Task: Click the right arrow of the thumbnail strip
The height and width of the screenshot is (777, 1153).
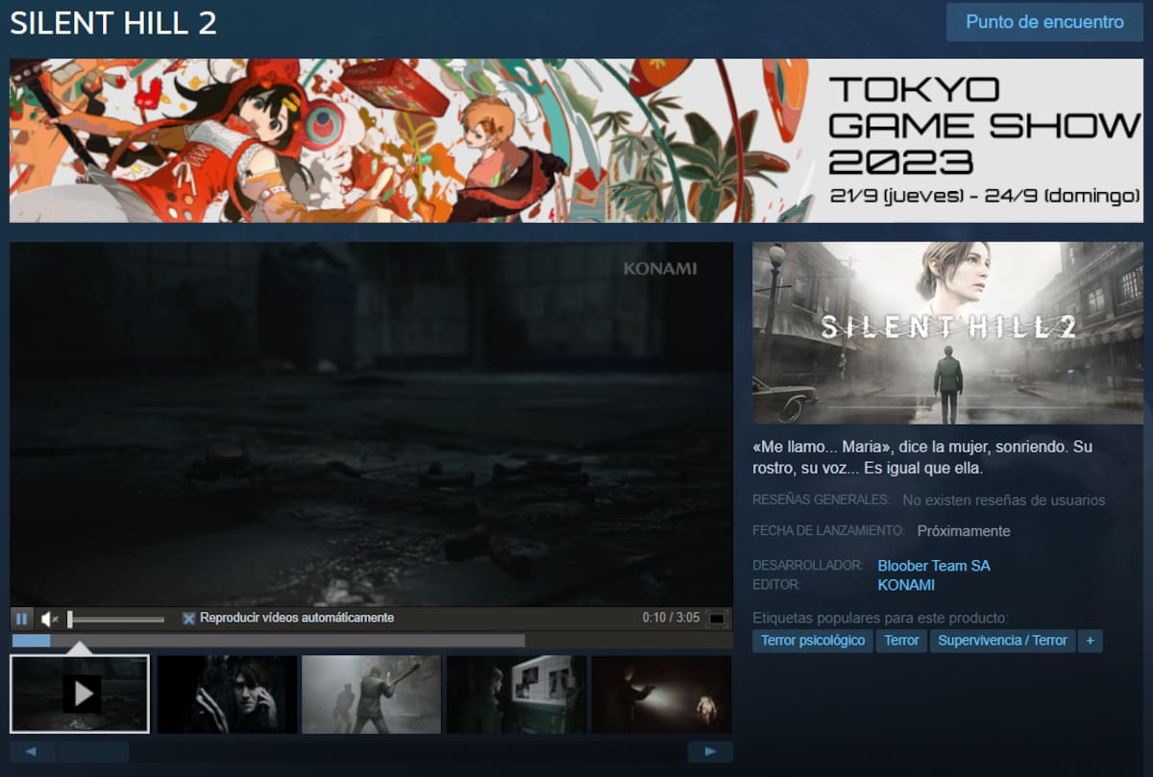Action: pos(710,751)
